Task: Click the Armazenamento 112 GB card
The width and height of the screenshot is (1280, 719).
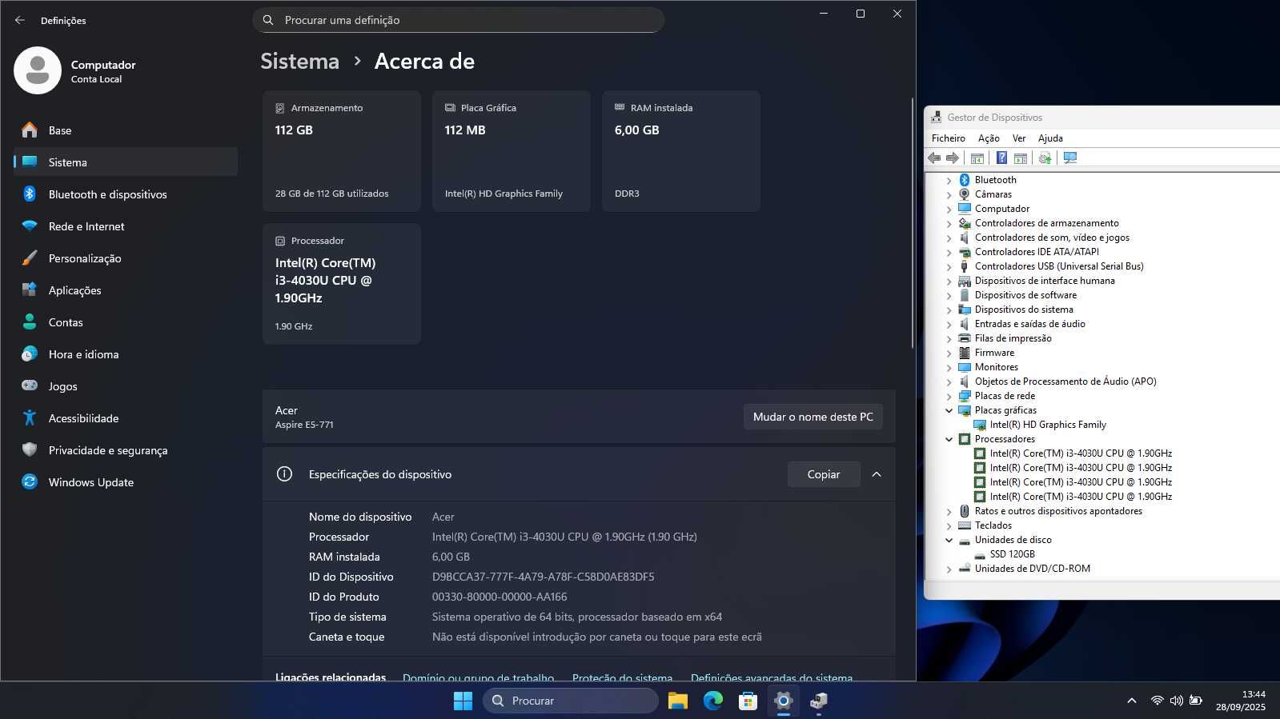Action: 342,151
